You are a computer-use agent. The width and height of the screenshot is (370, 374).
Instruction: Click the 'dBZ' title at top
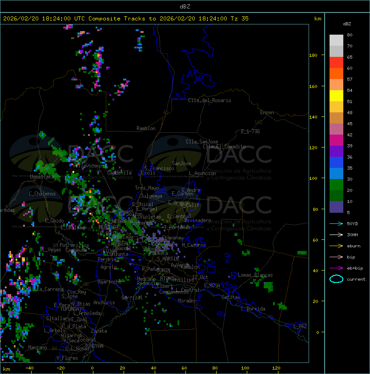pos(185,6)
